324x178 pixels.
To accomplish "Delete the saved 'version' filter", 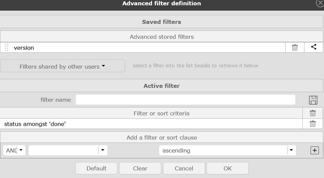I will click(x=295, y=47).
